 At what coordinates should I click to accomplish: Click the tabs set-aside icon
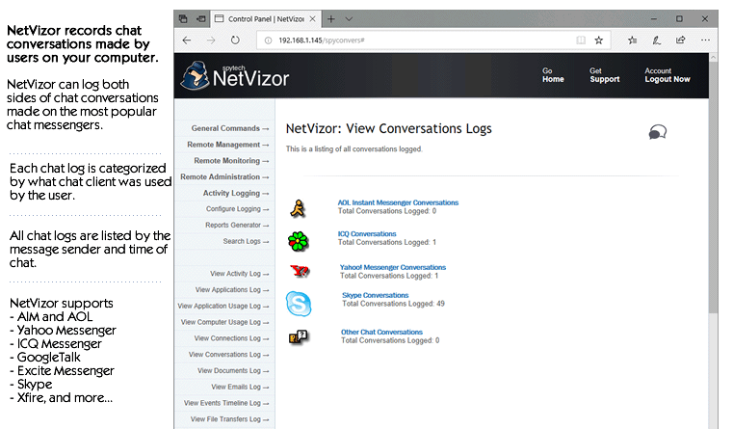(183, 18)
